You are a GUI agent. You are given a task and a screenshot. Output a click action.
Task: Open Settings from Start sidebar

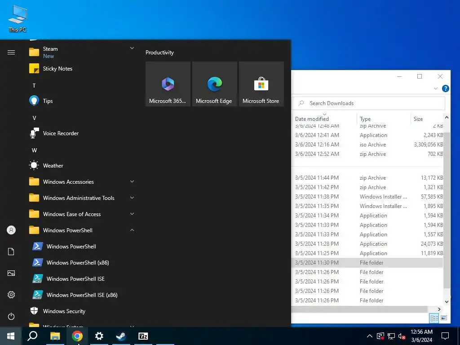click(11, 295)
